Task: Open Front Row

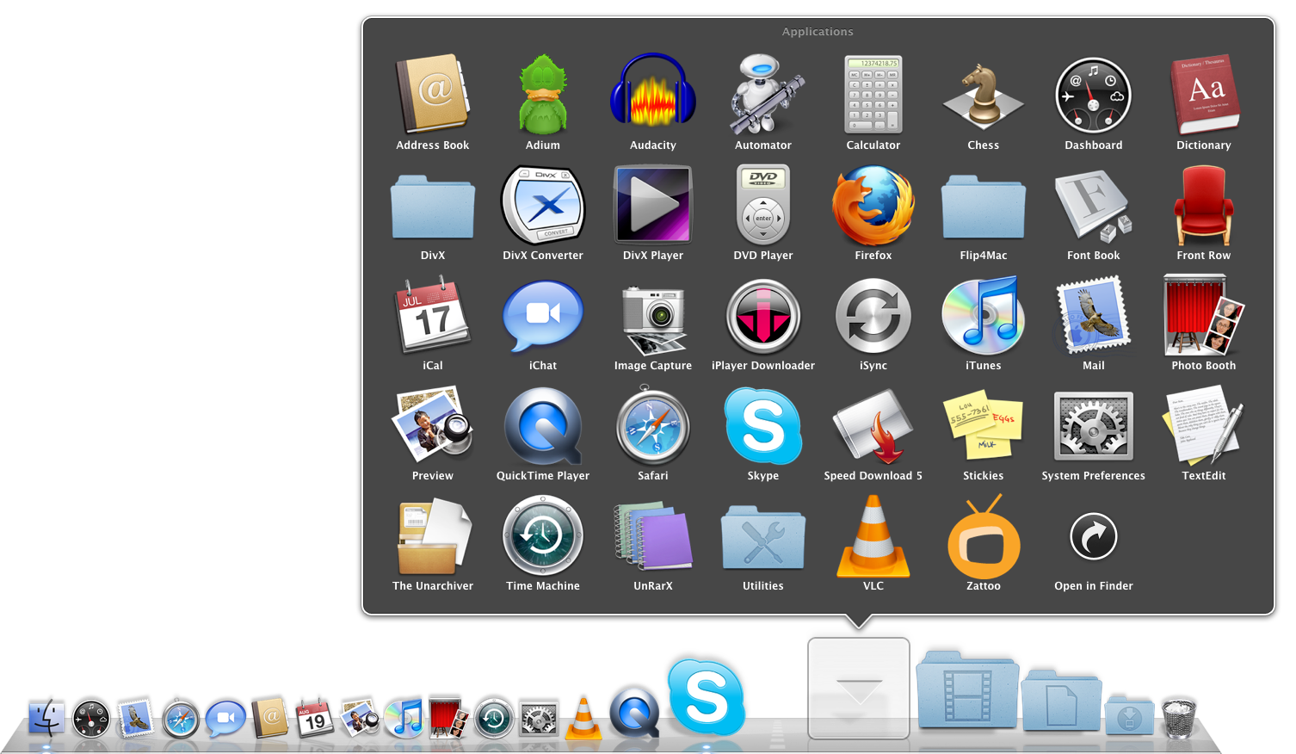Action: click(1204, 205)
